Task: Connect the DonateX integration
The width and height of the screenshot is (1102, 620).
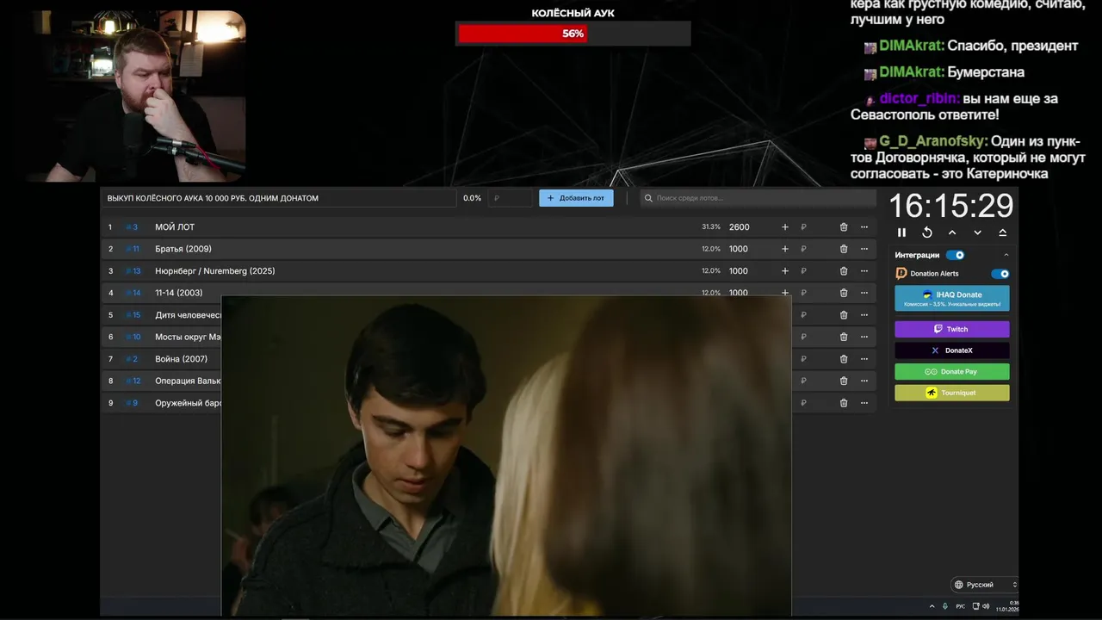Action: click(952, 350)
